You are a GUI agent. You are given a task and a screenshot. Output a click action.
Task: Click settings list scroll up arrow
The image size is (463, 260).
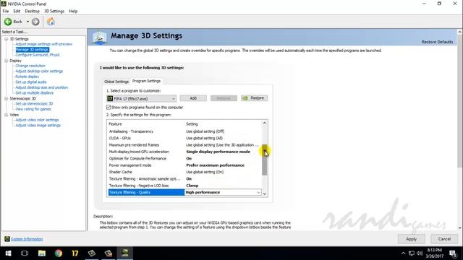point(265,123)
